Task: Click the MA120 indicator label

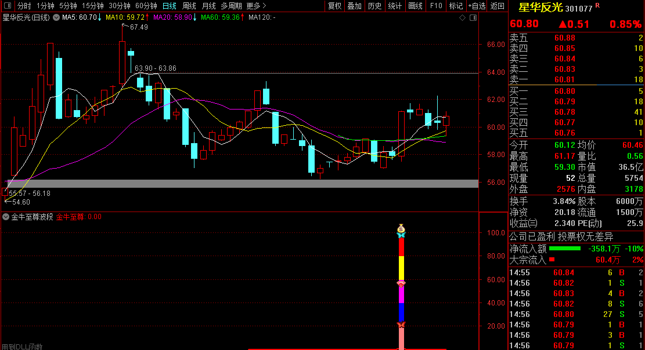Action: click(262, 17)
